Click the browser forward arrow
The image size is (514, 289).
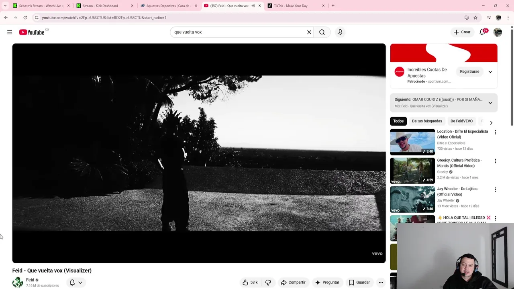coord(15,18)
